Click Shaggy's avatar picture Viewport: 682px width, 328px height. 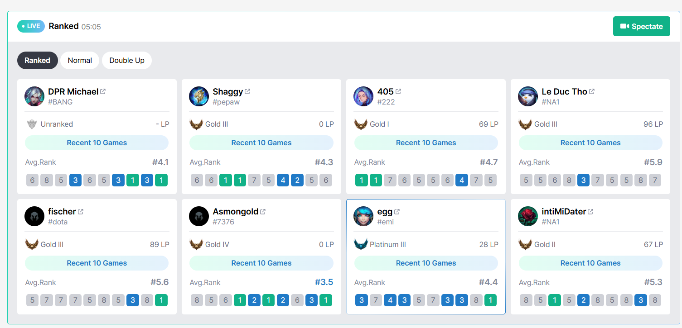pos(199,96)
